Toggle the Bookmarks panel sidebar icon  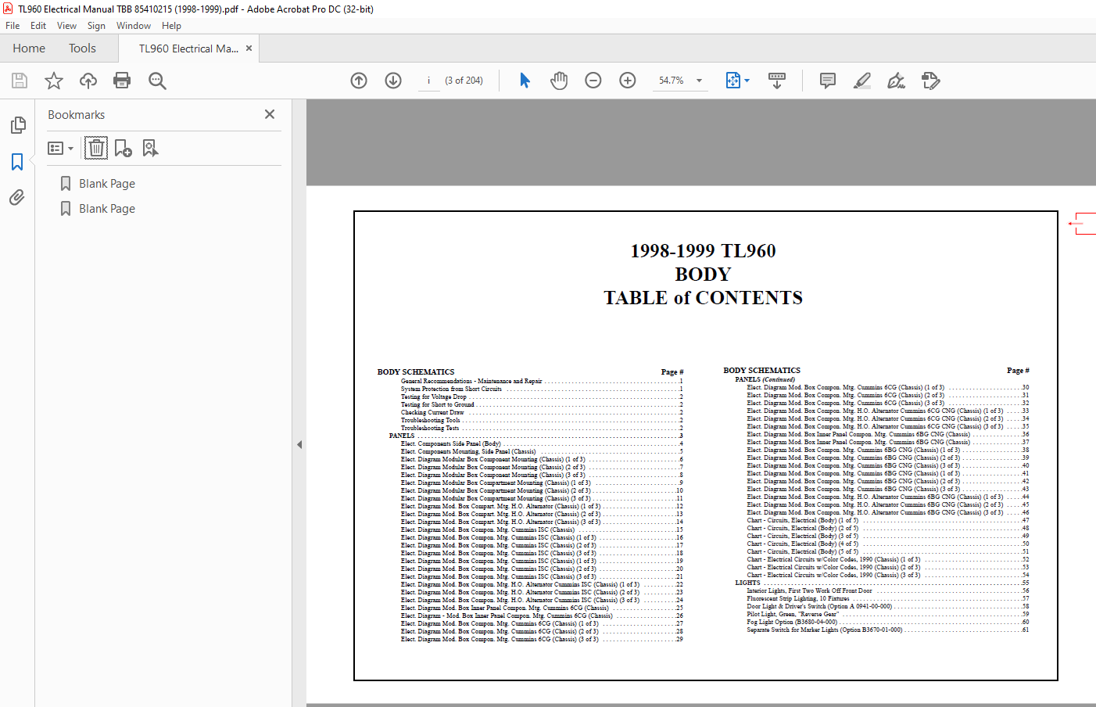[17, 162]
